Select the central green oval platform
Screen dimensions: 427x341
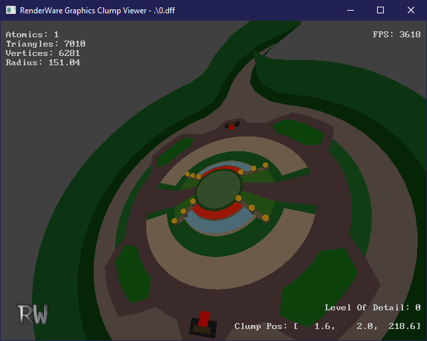(x=219, y=190)
